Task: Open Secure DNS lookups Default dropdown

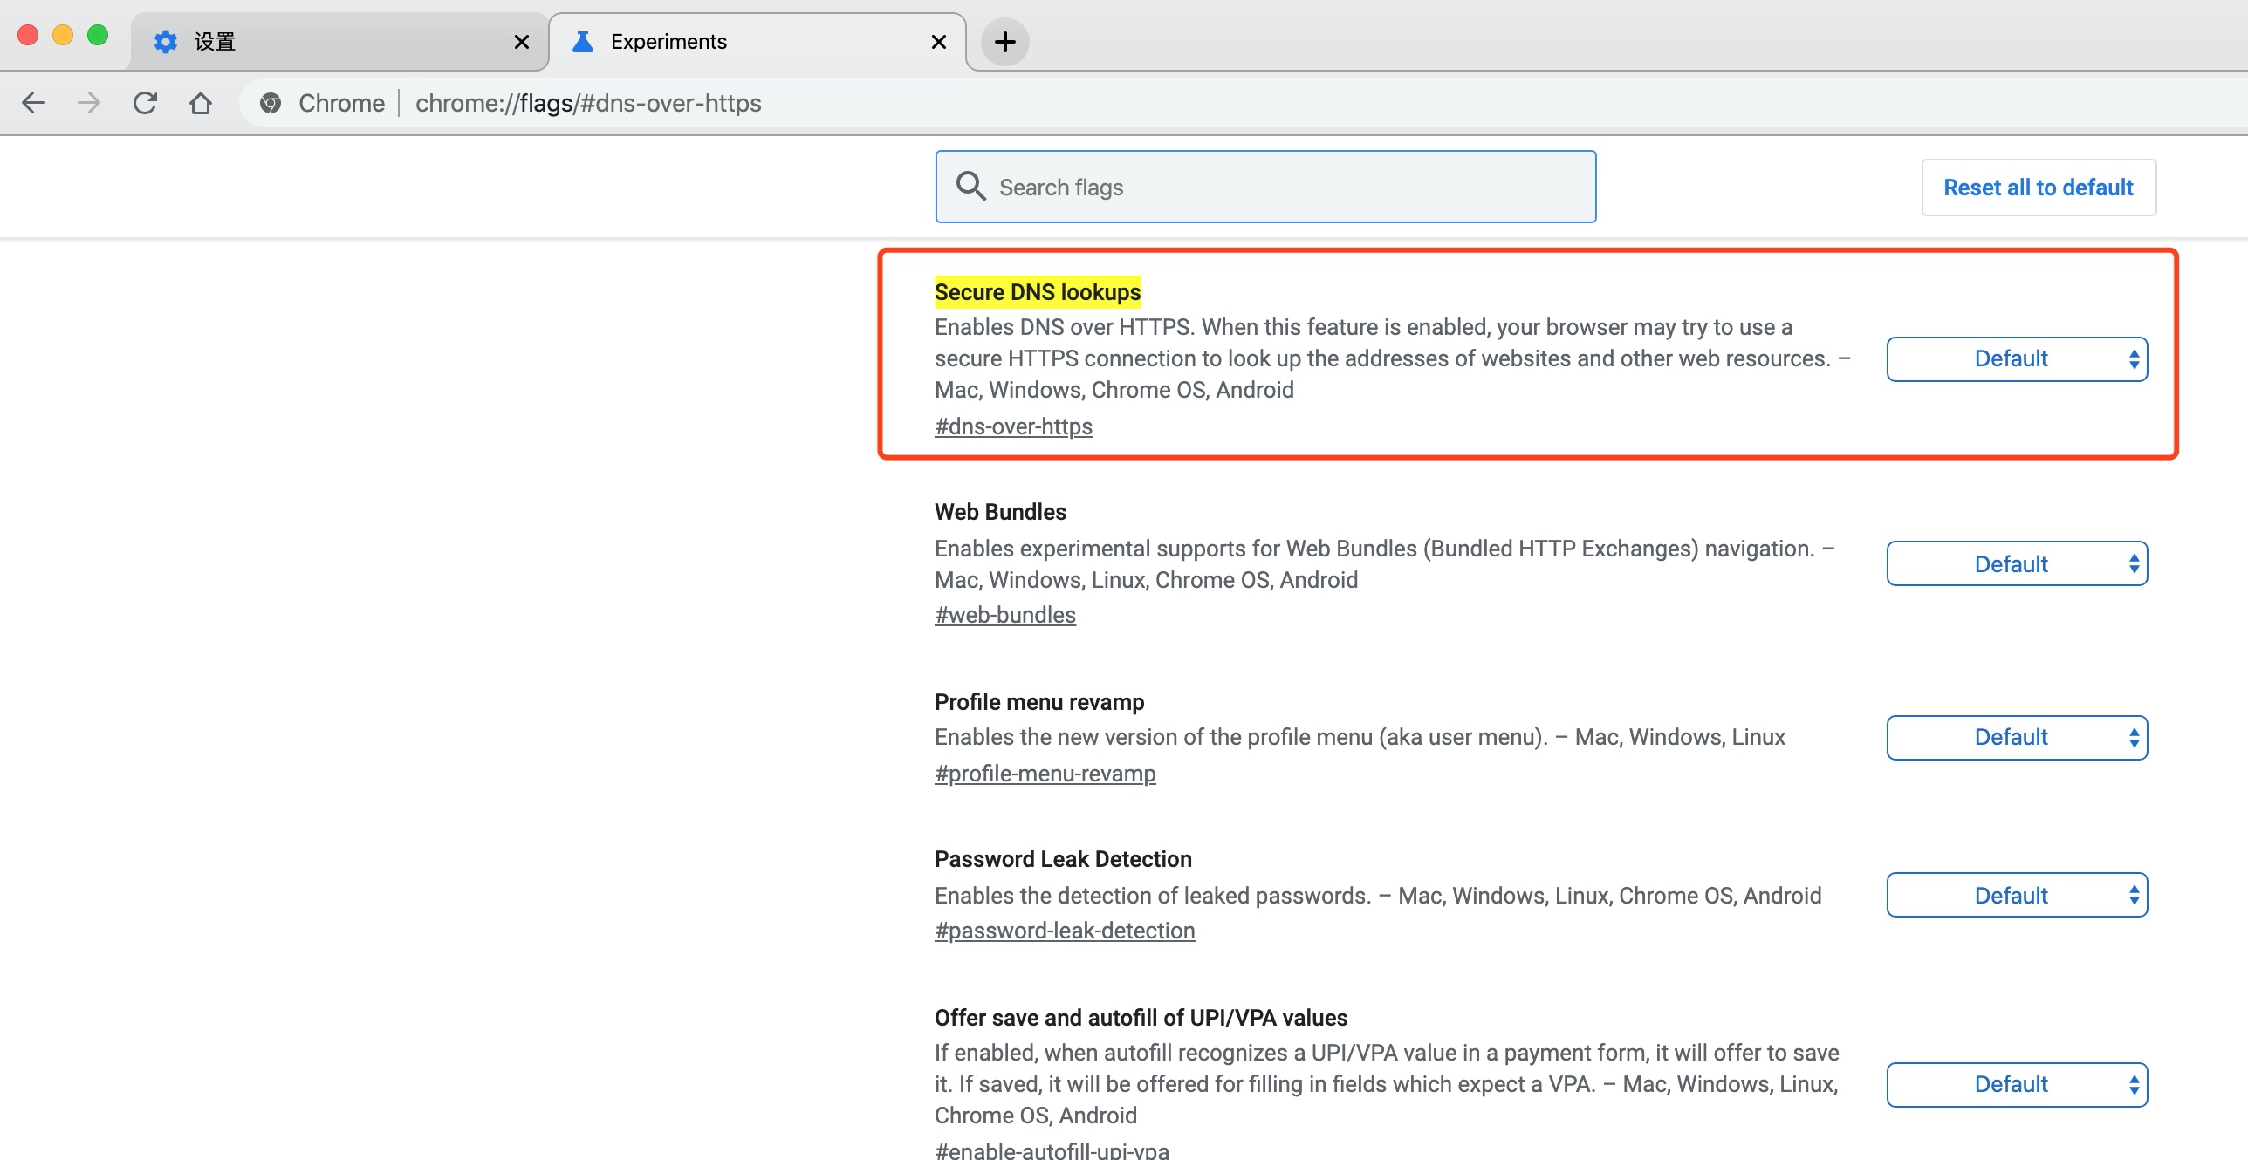Action: [2017, 359]
